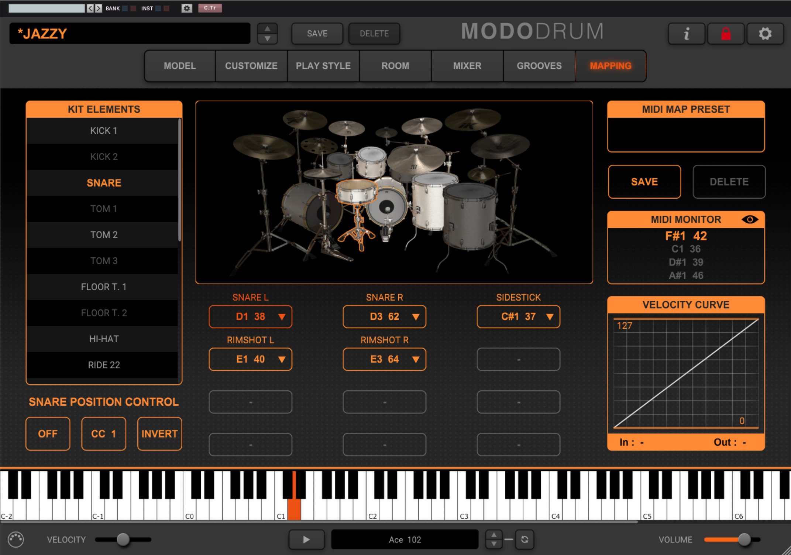791x555 pixels.
Task: Click the MIDI map preset name field
Action: (686, 134)
